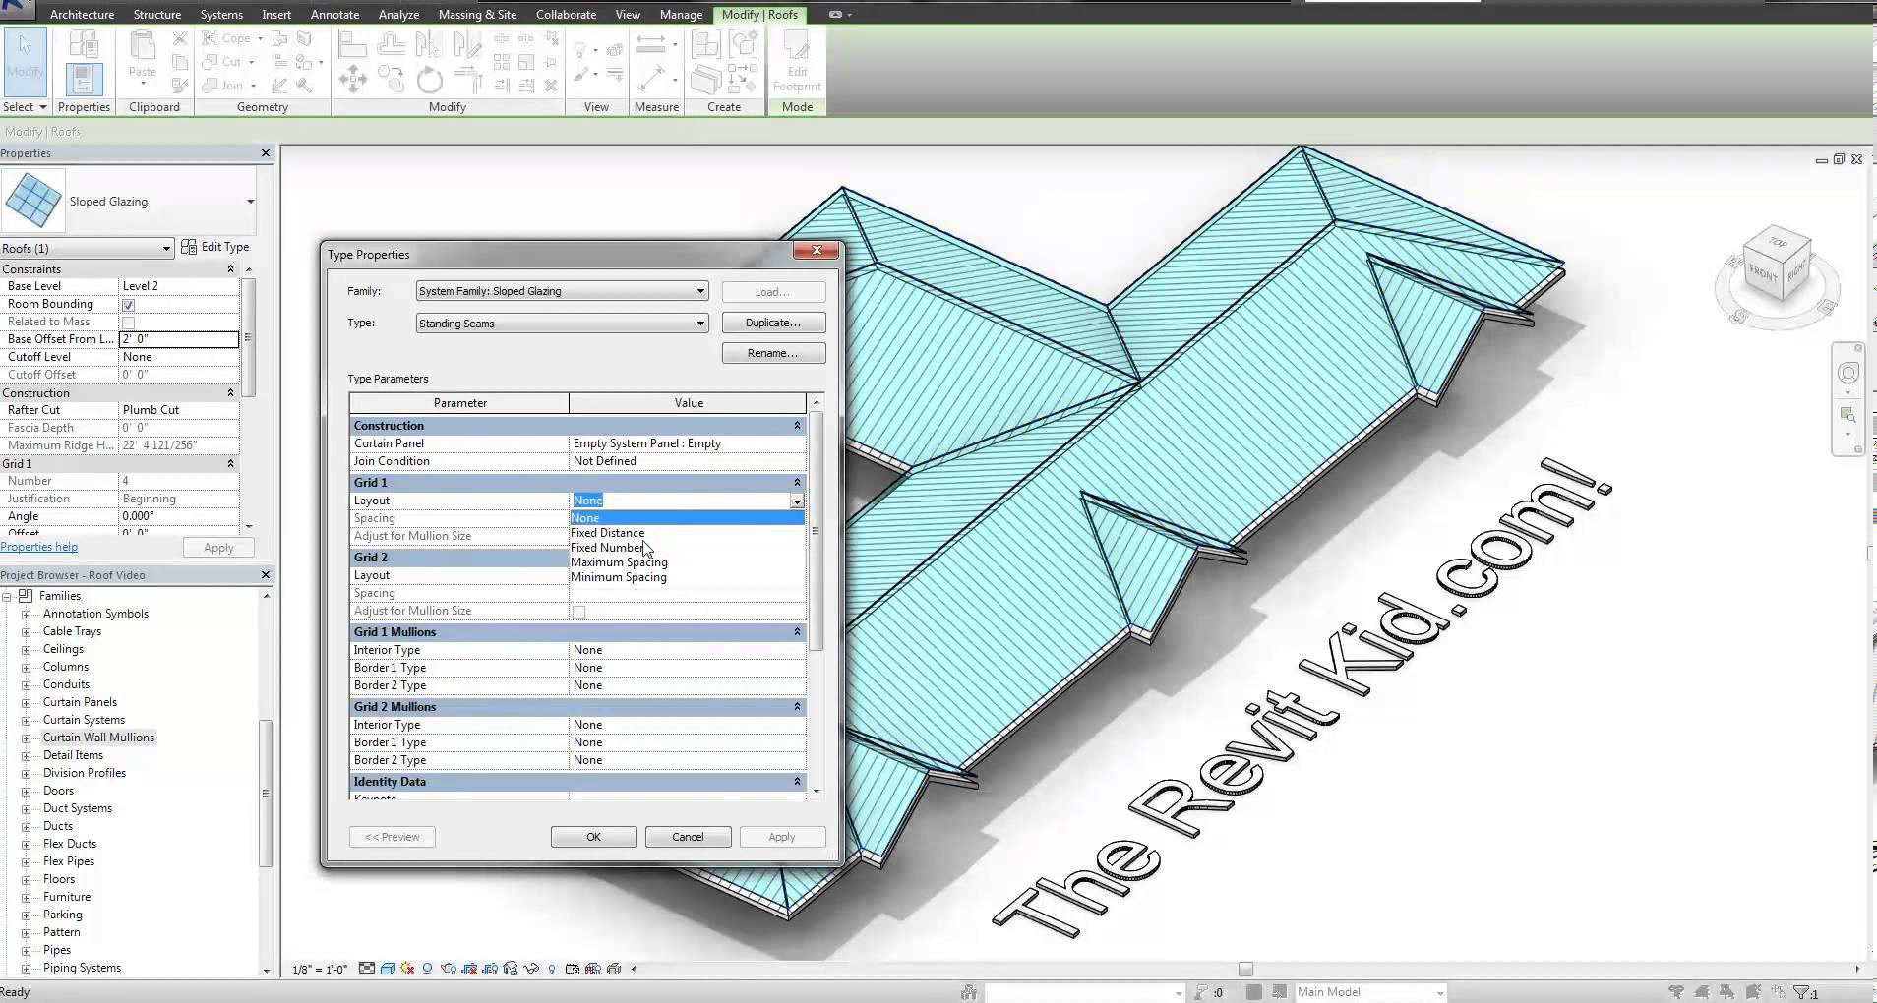The width and height of the screenshot is (1877, 1003).
Task: Select the Trim/Extend tool
Action: point(467,80)
